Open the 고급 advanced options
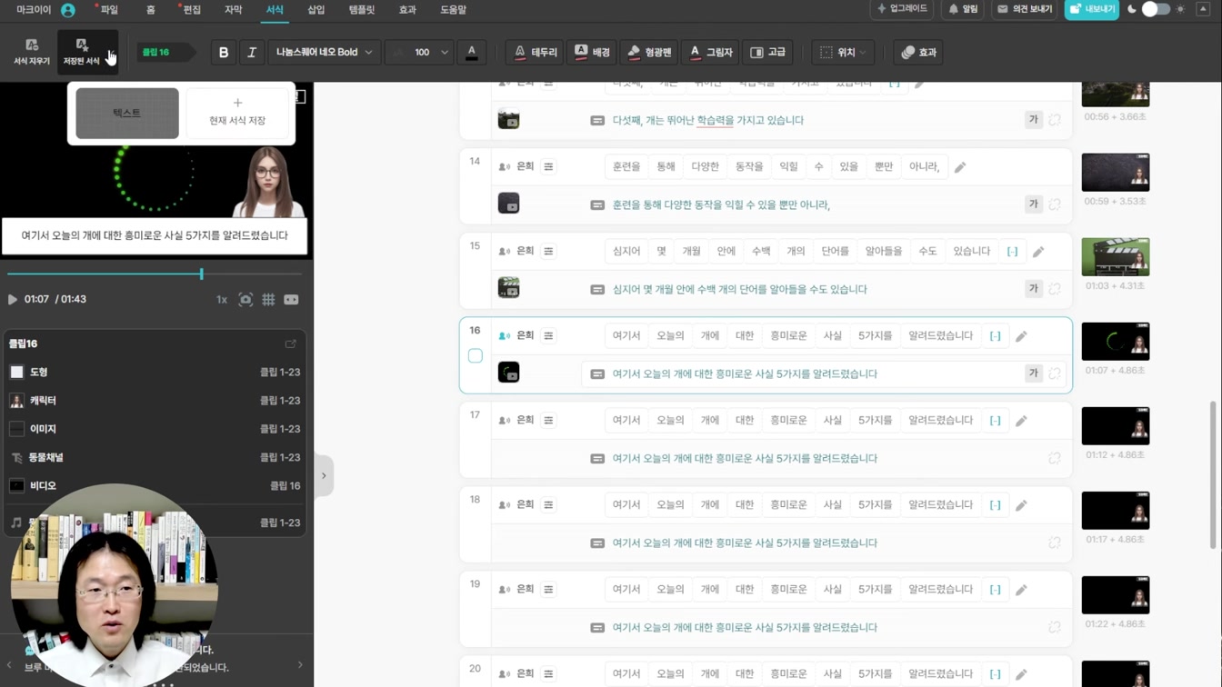Screen dimensions: 1222x687 767,53
